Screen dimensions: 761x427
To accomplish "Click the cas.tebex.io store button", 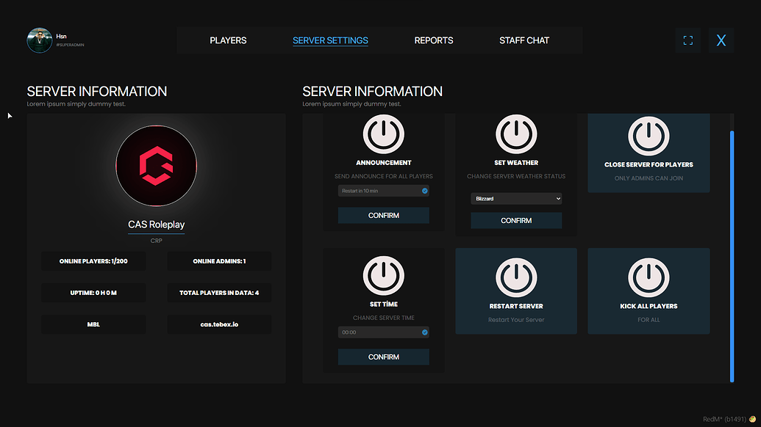I will click(219, 324).
